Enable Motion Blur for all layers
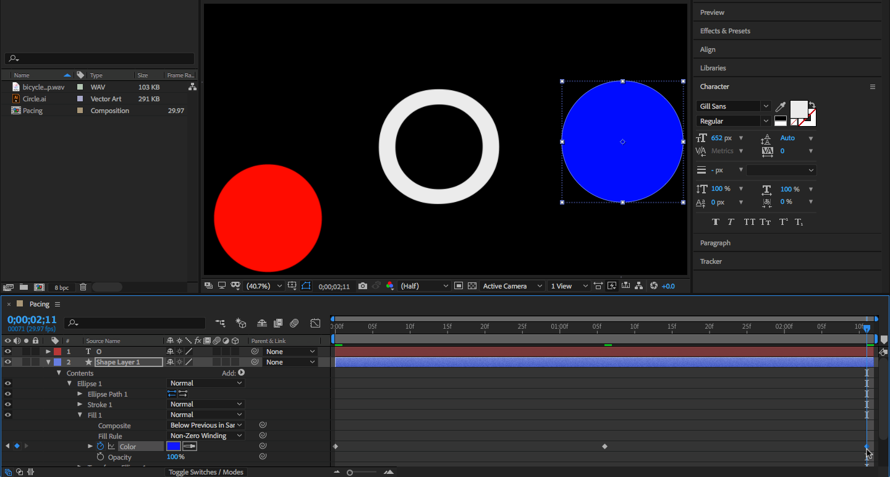Viewport: 890px width, 477px height. pyautogui.click(x=294, y=323)
